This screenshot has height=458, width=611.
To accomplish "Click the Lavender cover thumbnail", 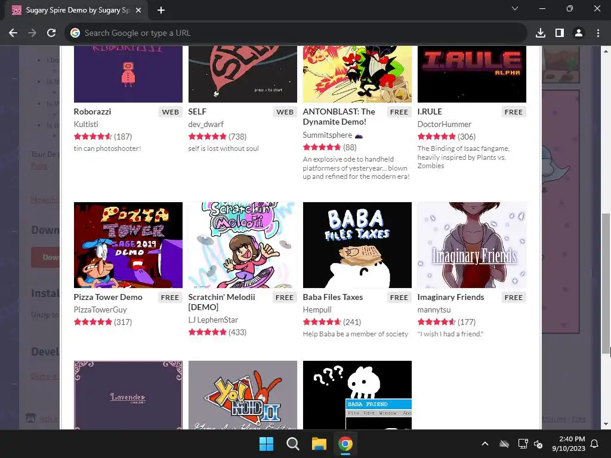I will point(128,395).
